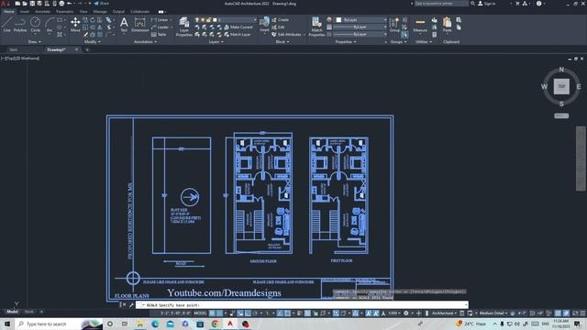Select the Group tool
This screenshot has height=330, width=587.
tap(394, 25)
